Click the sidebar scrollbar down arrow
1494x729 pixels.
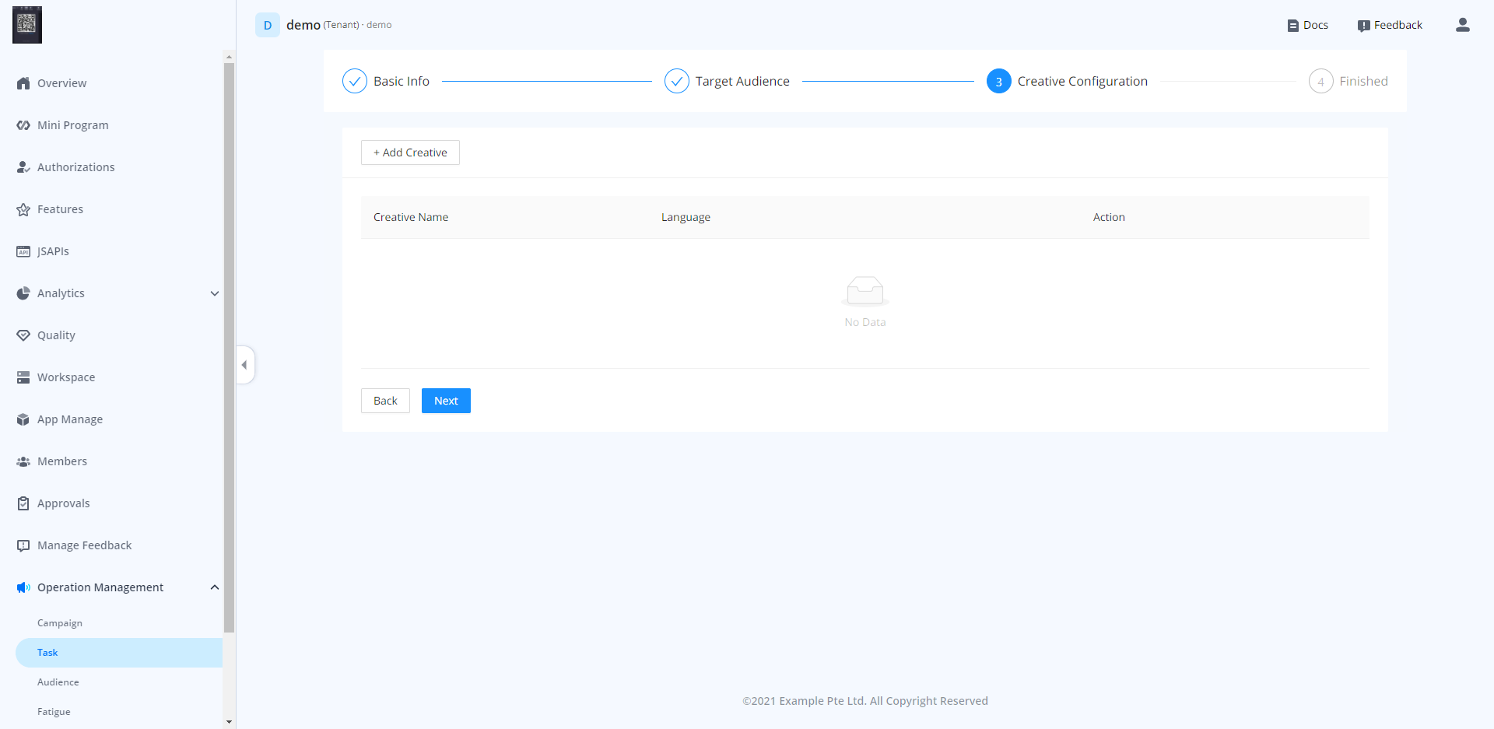pos(229,722)
